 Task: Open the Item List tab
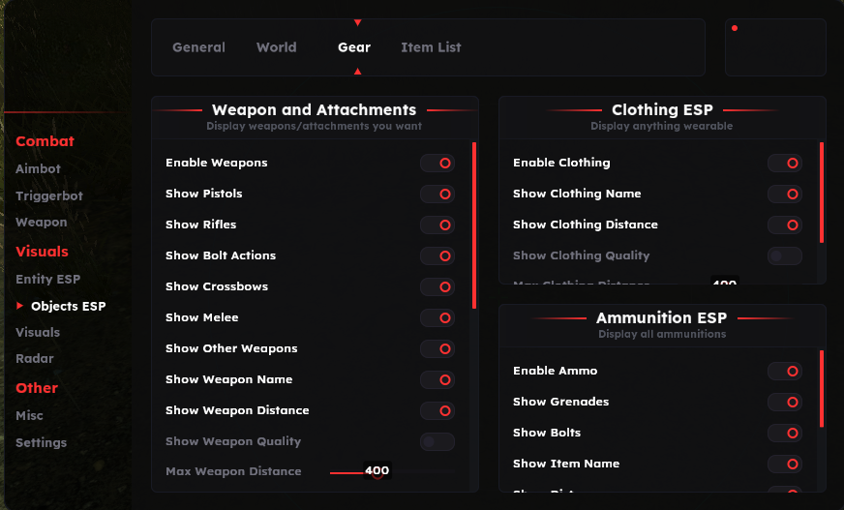pos(431,47)
